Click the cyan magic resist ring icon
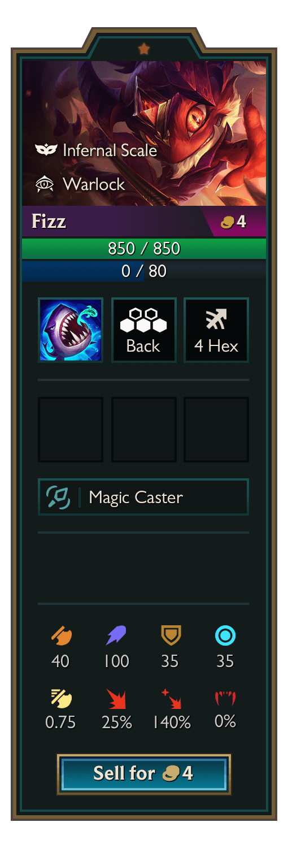 225,637
